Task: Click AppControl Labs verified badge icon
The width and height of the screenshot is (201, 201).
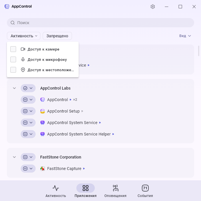Action: 25,88
